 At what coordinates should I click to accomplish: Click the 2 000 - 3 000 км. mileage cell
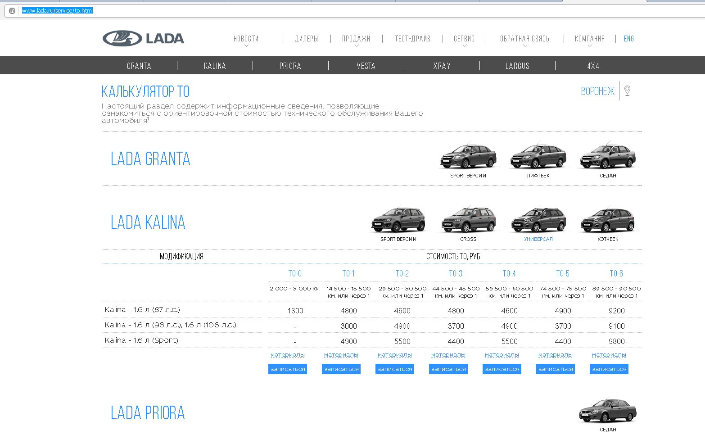coord(295,289)
